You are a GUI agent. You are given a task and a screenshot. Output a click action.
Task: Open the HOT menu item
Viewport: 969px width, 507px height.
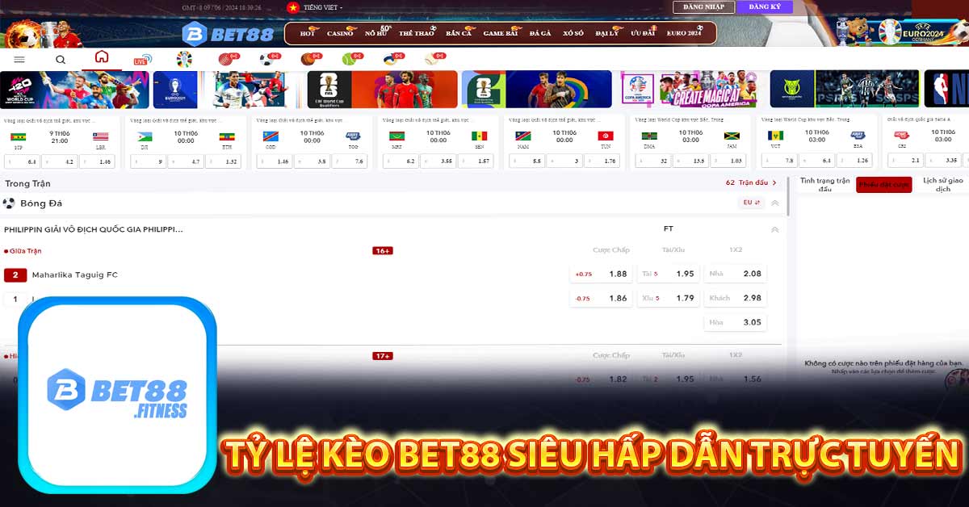point(308,33)
